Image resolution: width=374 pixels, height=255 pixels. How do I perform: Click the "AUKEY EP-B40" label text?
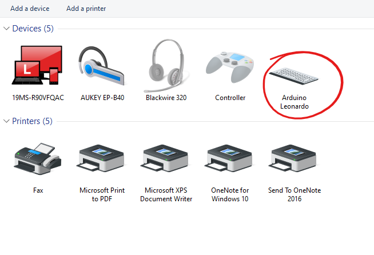102,98
